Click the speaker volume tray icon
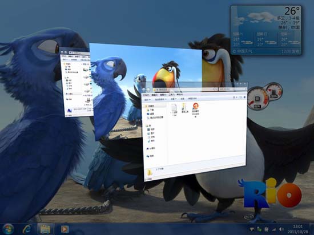 [x=281, y=229]
